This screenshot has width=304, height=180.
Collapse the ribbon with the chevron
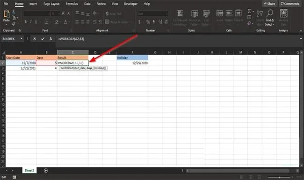(x=301, y=30)
